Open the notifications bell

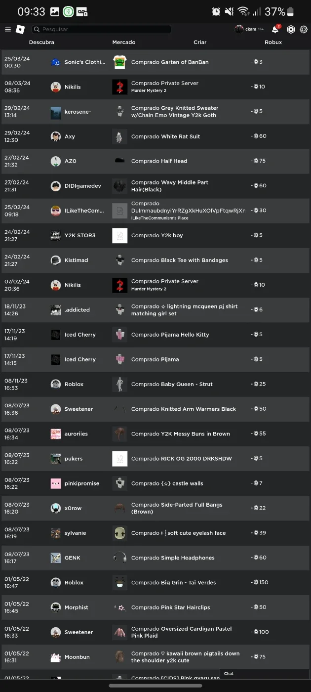(275, 30)
